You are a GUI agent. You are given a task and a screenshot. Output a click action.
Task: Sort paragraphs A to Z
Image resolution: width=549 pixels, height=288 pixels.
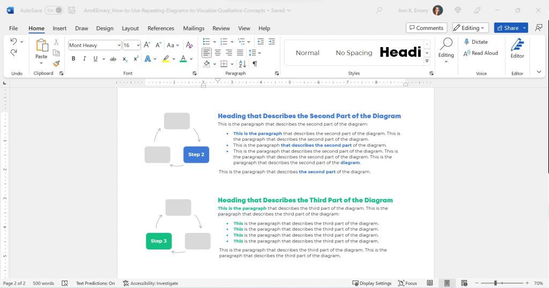coord(242,64)
